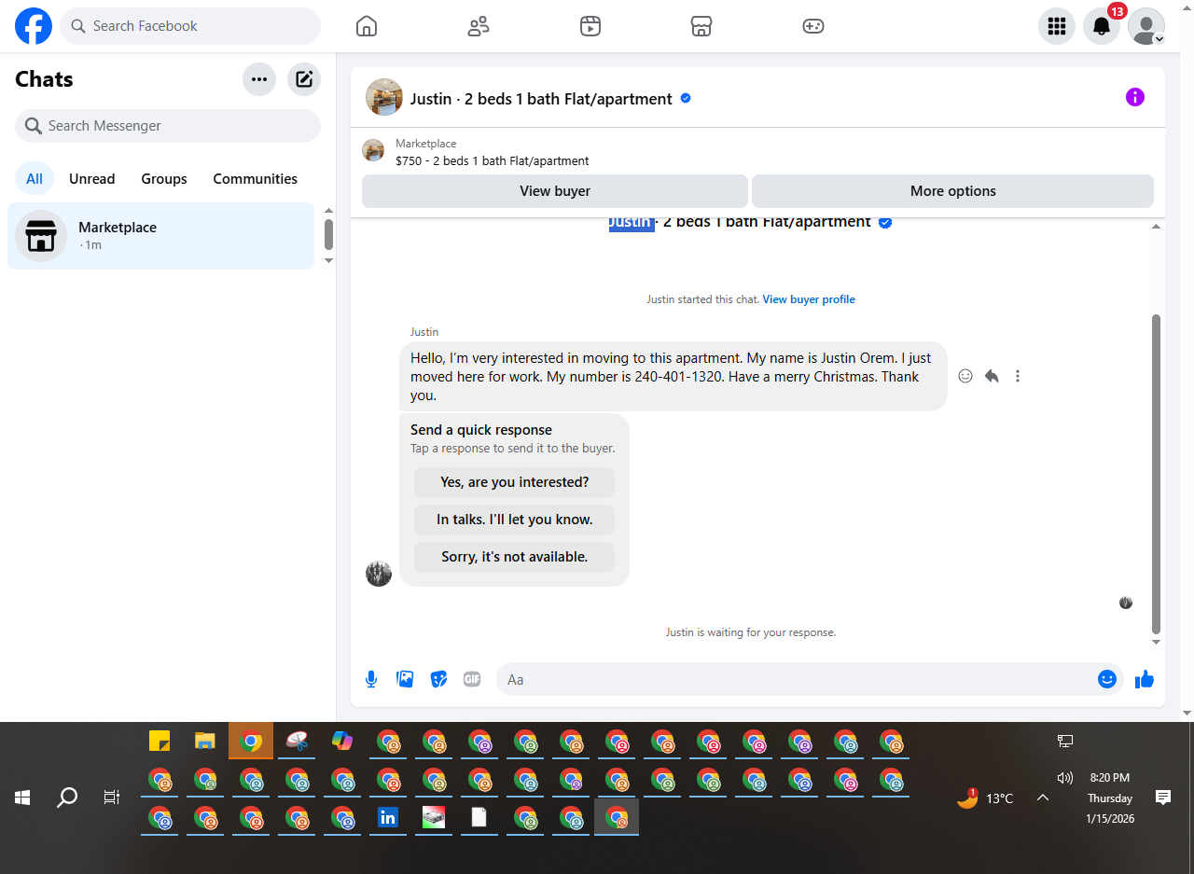Choose a sticker with the sticker icon
Screen dimensions: 1194x874
(x=438, y=679)
